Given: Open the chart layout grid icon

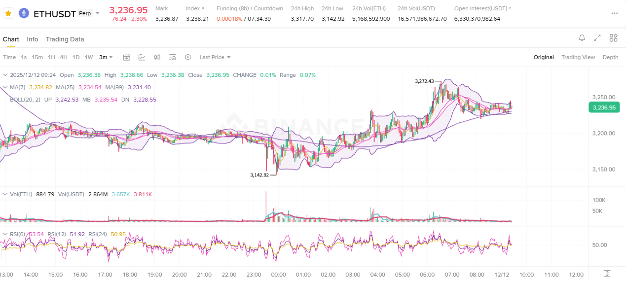Looking at the screenshot, I should (614, 38).
